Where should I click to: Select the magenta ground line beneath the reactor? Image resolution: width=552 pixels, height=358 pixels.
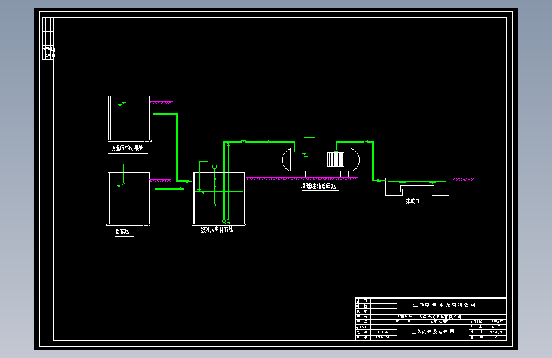coord(301,178)
